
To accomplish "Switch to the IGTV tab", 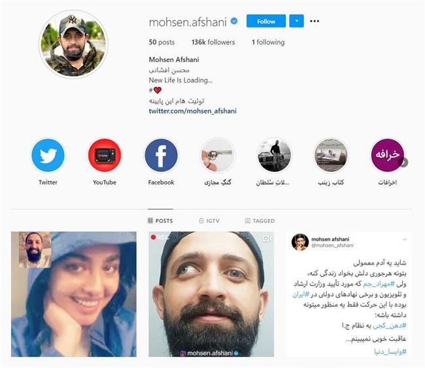I will click(209, 221).
